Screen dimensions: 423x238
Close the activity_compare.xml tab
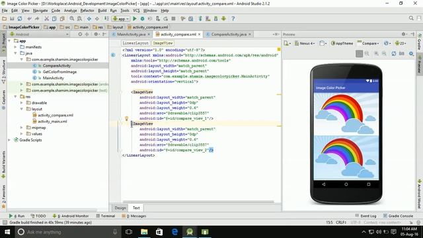pos(200,34)
